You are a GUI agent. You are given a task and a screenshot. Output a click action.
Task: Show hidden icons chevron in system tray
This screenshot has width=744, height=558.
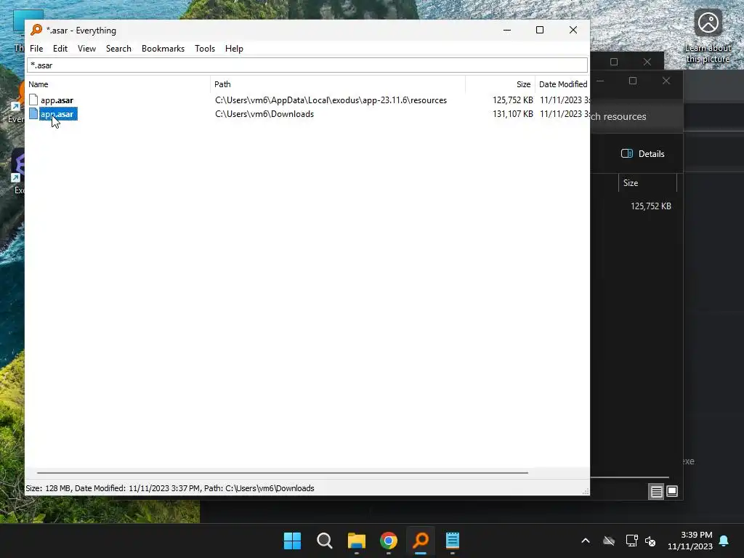click(586, 541)
